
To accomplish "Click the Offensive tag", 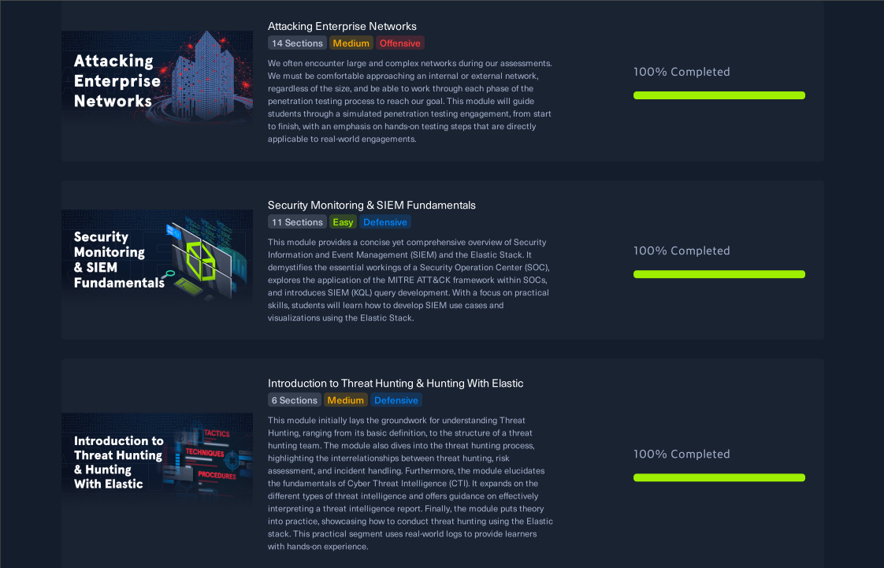I will click(399, 43).
